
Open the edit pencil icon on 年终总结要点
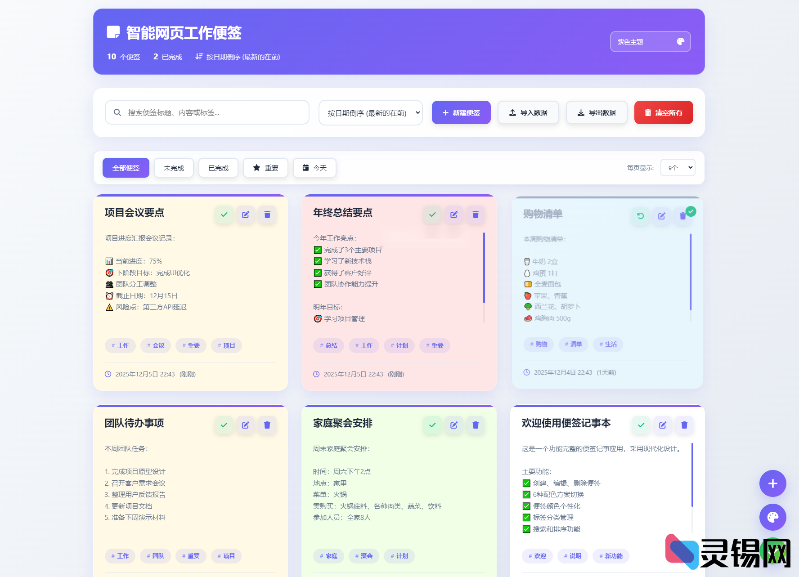pos(453,215)
